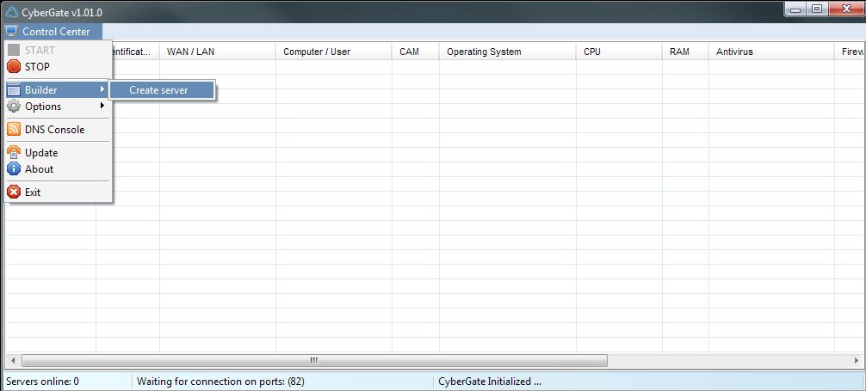Sort by the WAN / LAN column

217,52
